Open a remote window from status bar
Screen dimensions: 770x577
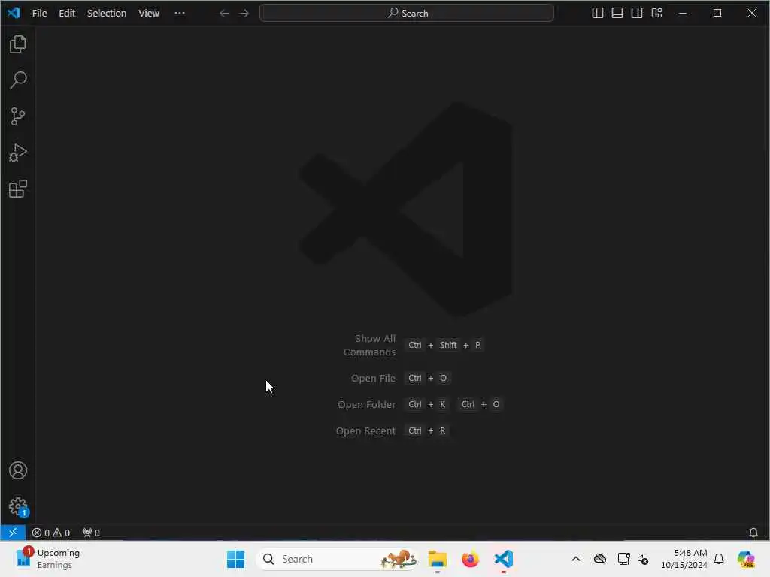point(13,533)
